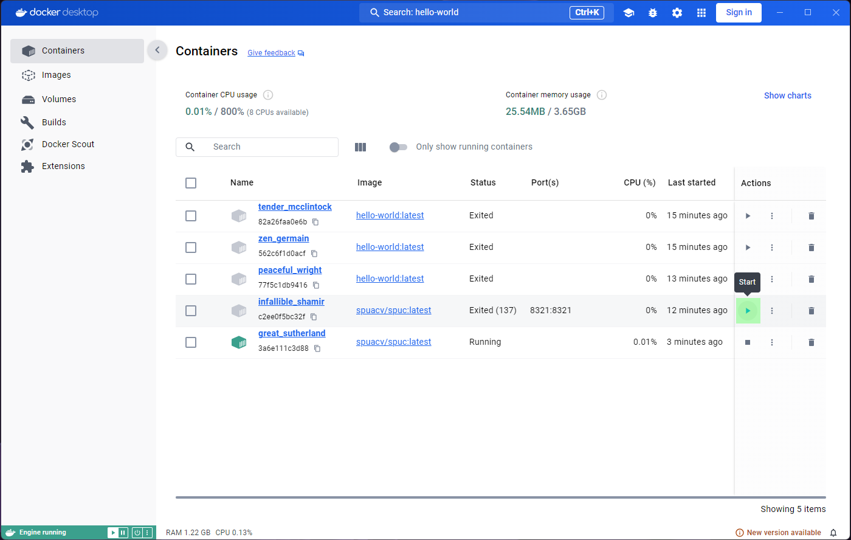The width and height of the screenshot is (851, 540).
Task: Delete the zen_germain container
Action: point(811,247)
